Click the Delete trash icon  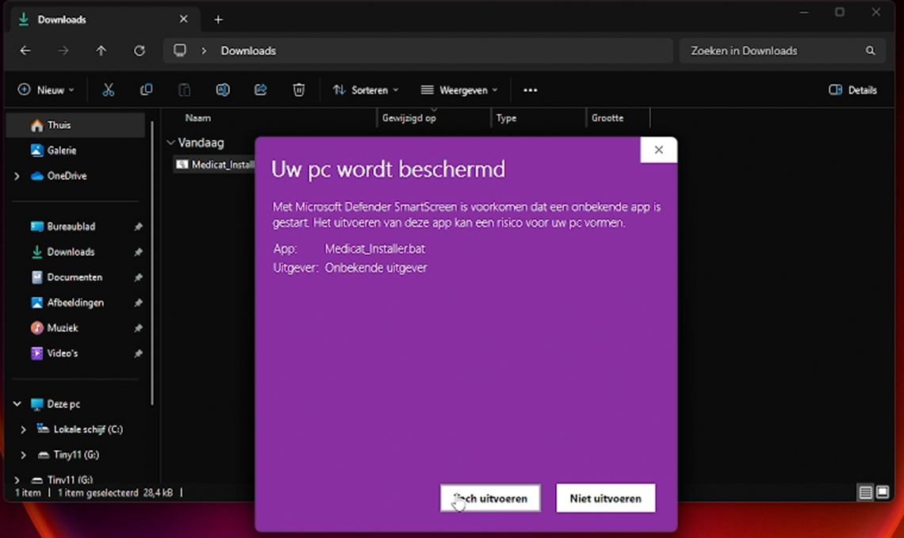[x=299, y=90]
